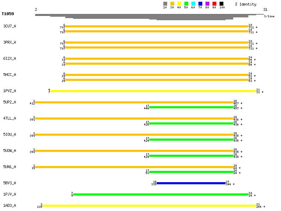281x211 pixels.
Task: Click the 5HCC_A label
Action: (9, 75)
